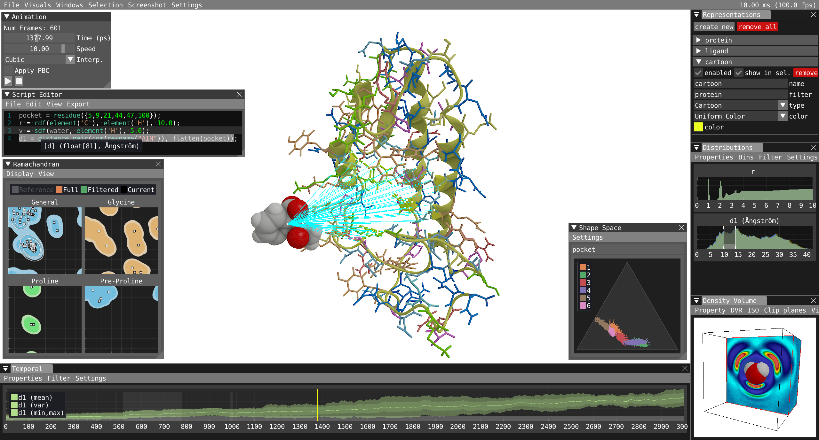Expand the protein representation entry
The image size is (819, 440).
click(x=698, y=40)
